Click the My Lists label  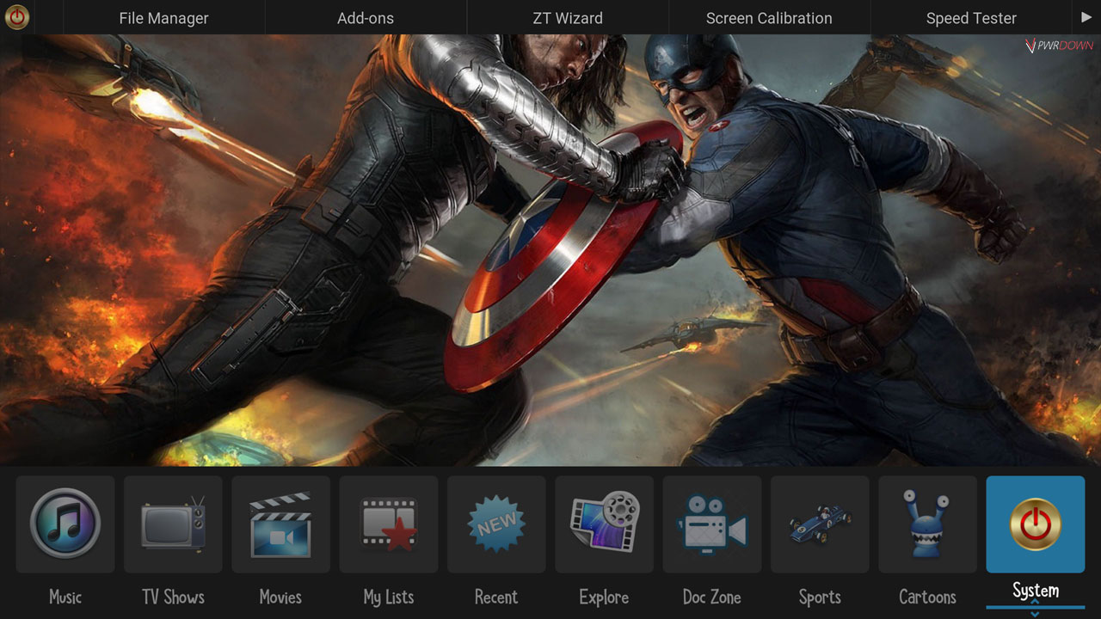point(389,598)
